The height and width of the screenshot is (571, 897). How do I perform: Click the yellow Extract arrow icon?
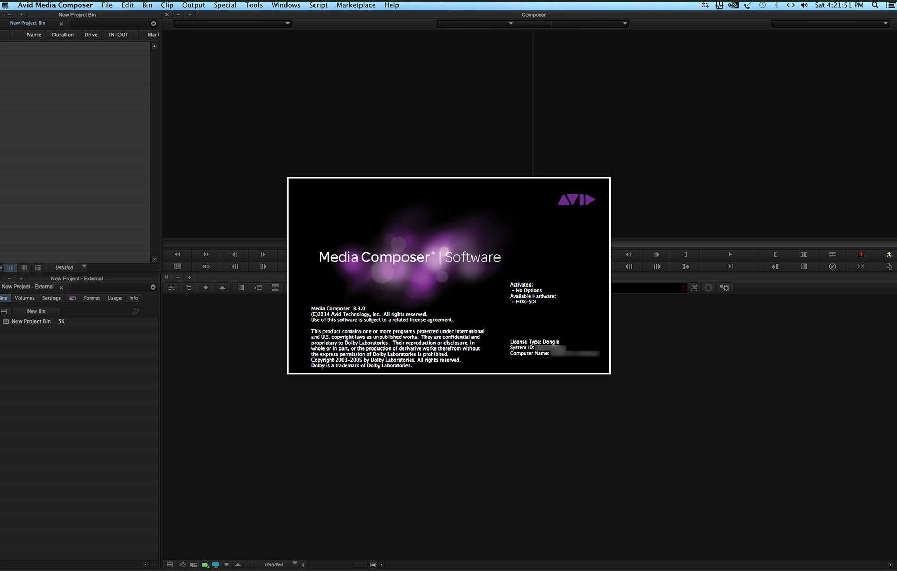coord(889,254)
